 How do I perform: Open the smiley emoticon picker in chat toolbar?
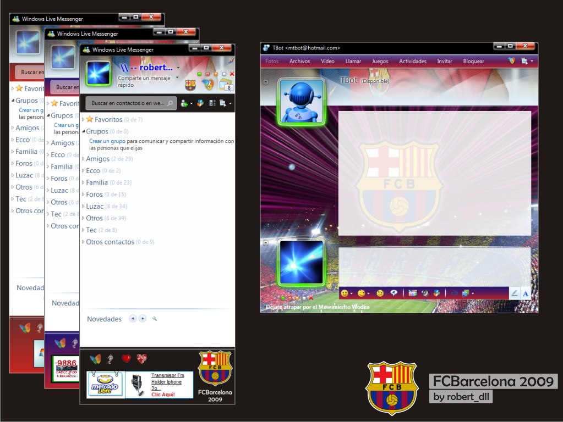coord(345,293)
